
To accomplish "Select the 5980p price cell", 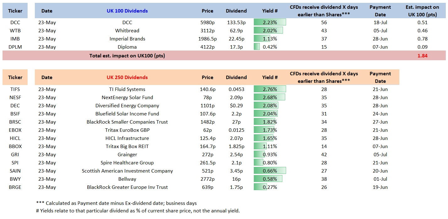I will 207,23.
